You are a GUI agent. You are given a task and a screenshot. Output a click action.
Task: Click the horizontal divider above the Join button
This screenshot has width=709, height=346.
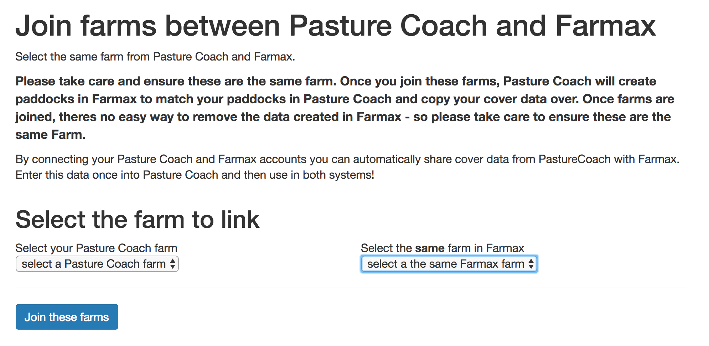coord(350,288)
